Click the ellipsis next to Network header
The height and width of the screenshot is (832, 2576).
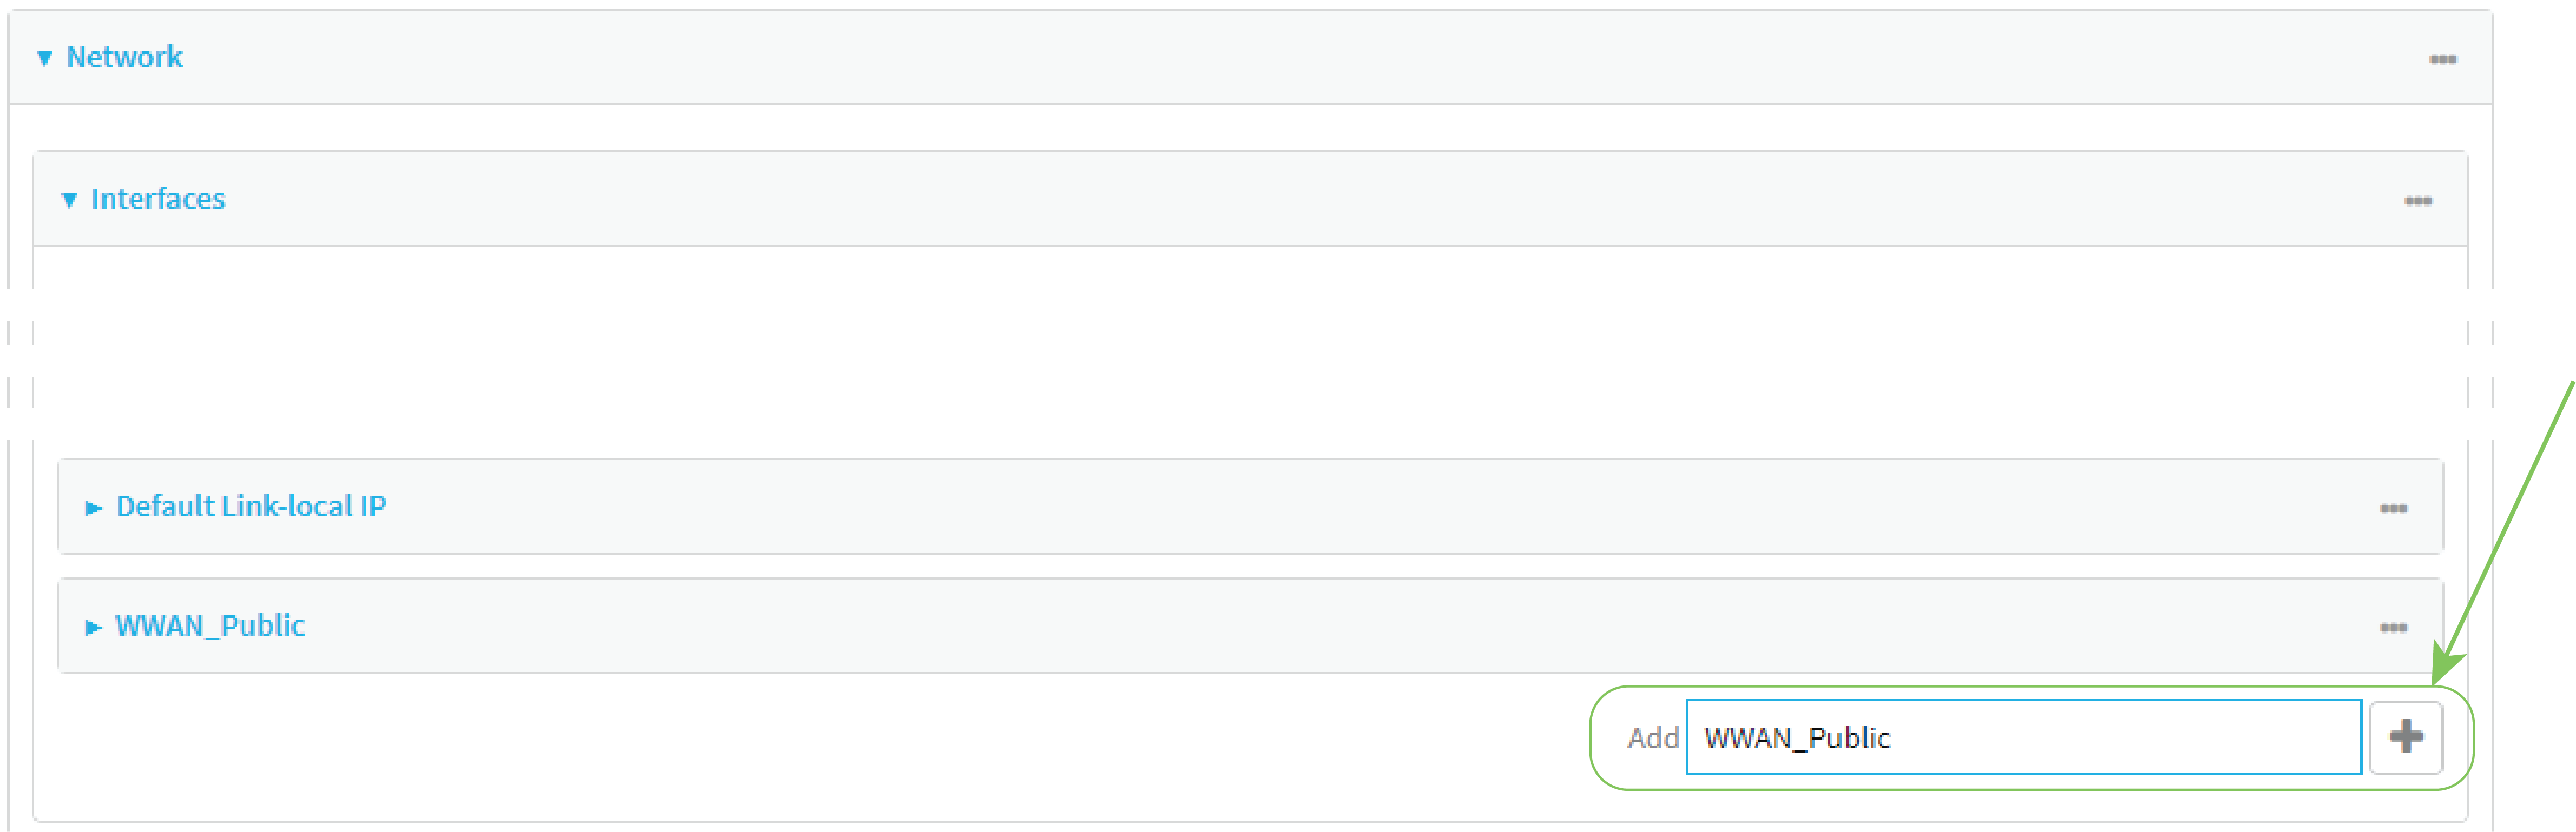tap(2442, 58)
